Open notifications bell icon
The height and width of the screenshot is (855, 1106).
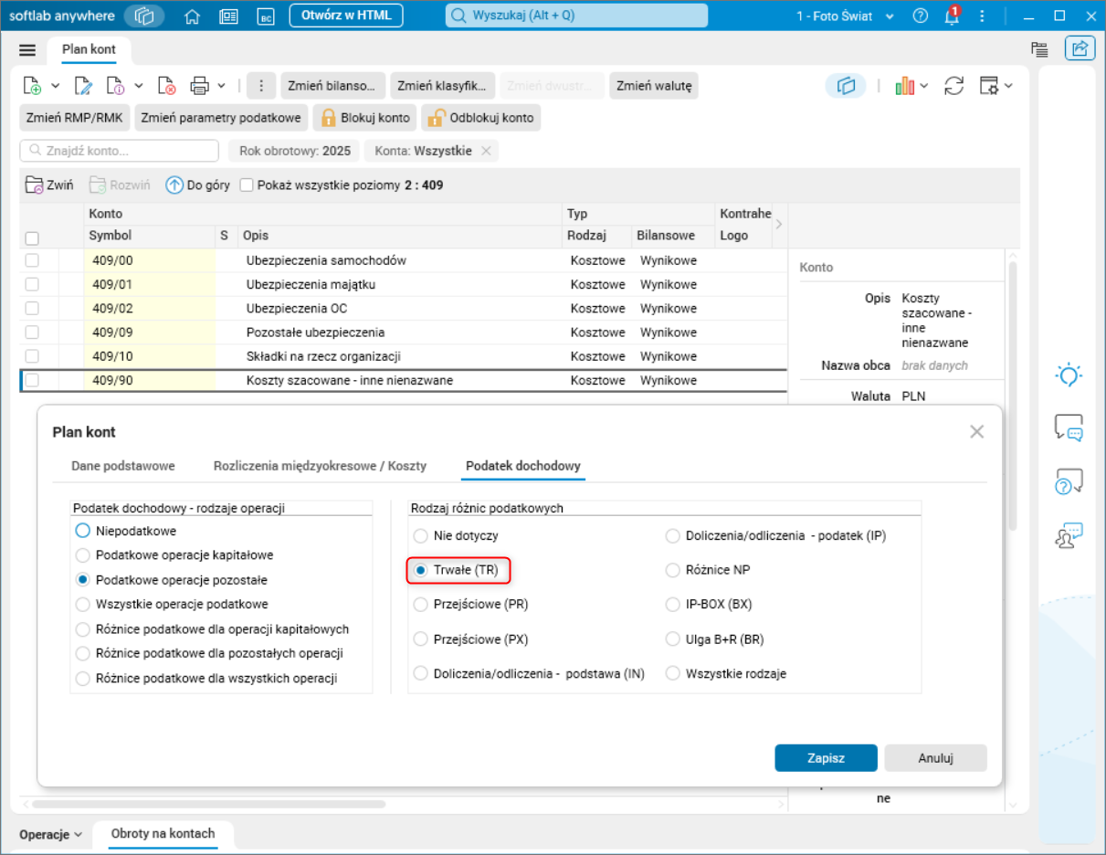point(951,16)
